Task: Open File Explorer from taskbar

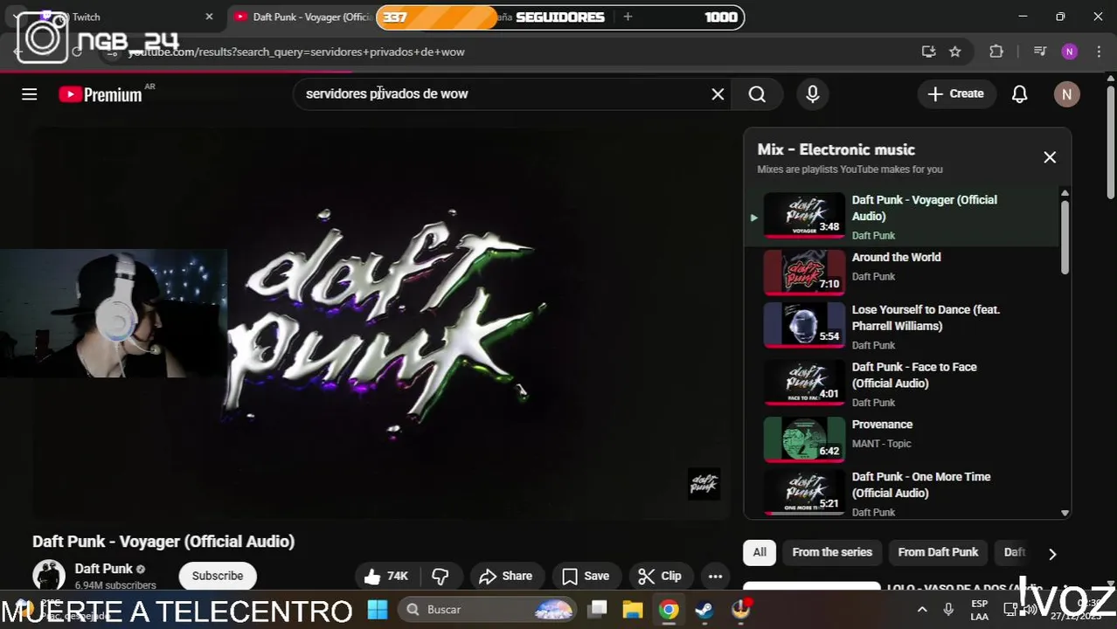Action: pyautogui.click(x=633, y=609)
